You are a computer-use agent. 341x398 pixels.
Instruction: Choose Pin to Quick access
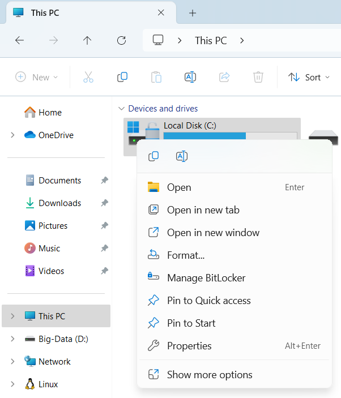pyautogui.click(x=235, y=301)
